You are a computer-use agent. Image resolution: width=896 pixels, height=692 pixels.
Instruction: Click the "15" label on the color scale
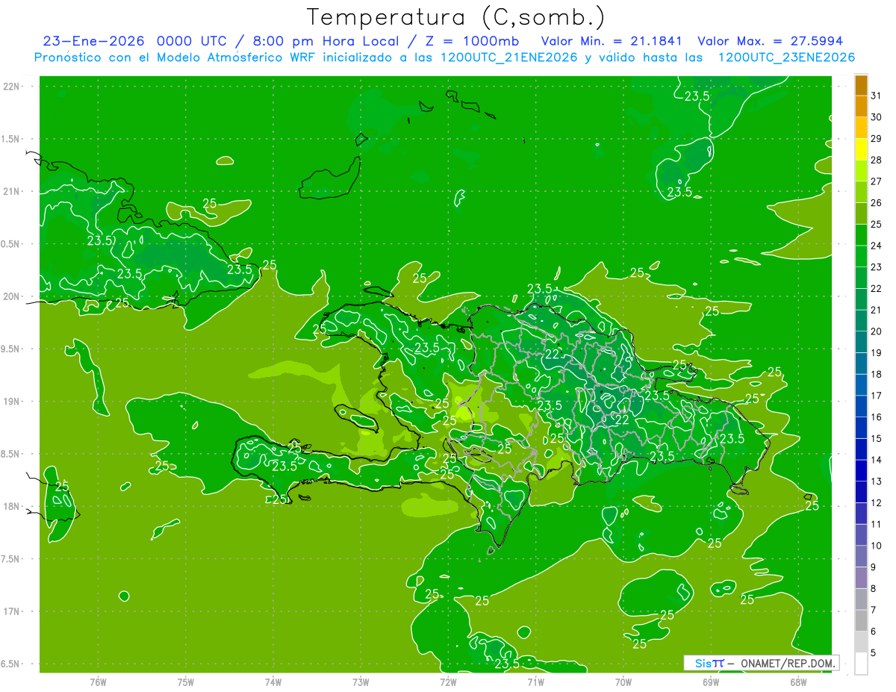[876, 438]
